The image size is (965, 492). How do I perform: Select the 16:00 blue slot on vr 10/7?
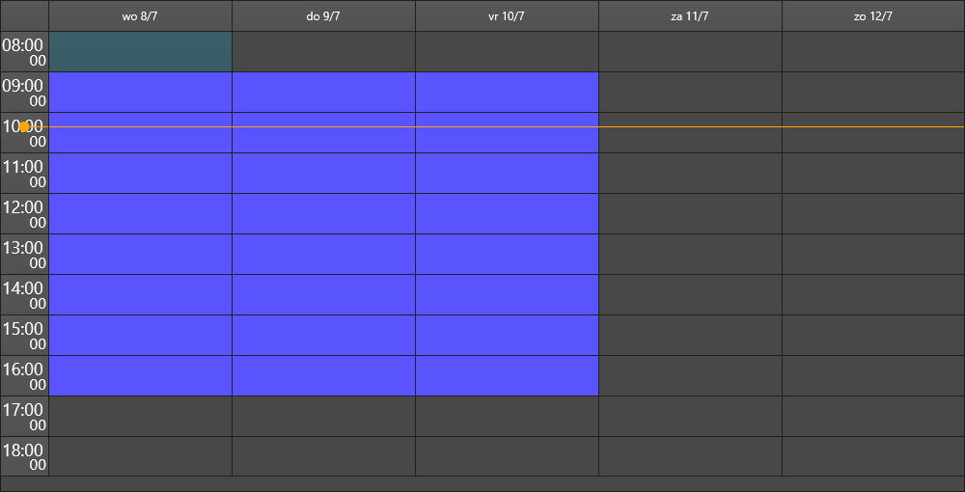[x=508, y=376]
